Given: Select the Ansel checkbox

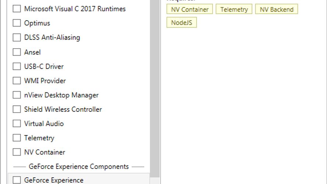Looking at the screenshot, I should [17, 52].
